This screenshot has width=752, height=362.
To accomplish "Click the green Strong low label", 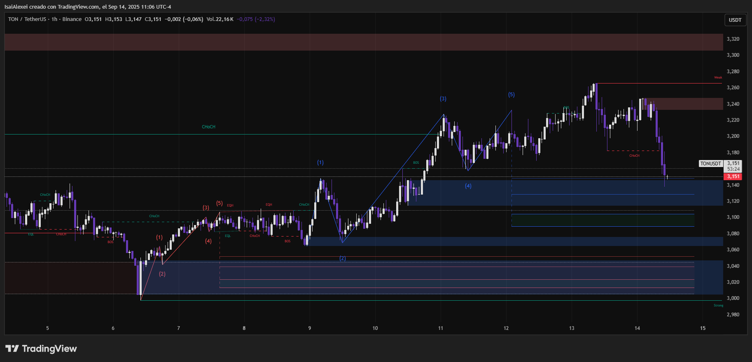I will (x=718, y=306).
